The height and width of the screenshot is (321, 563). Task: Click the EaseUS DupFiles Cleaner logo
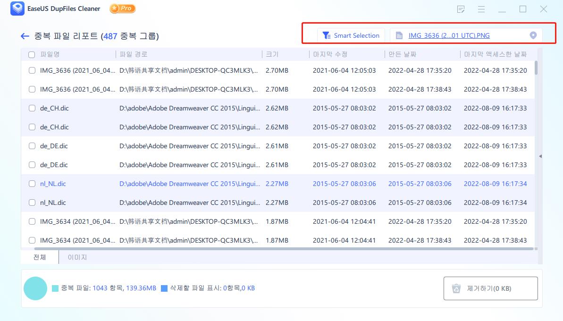click(x=17, y=8)
